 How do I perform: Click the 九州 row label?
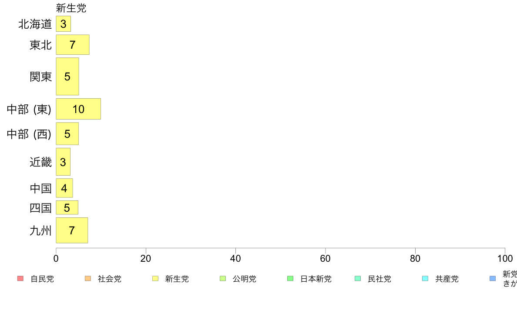click(40, 230)
